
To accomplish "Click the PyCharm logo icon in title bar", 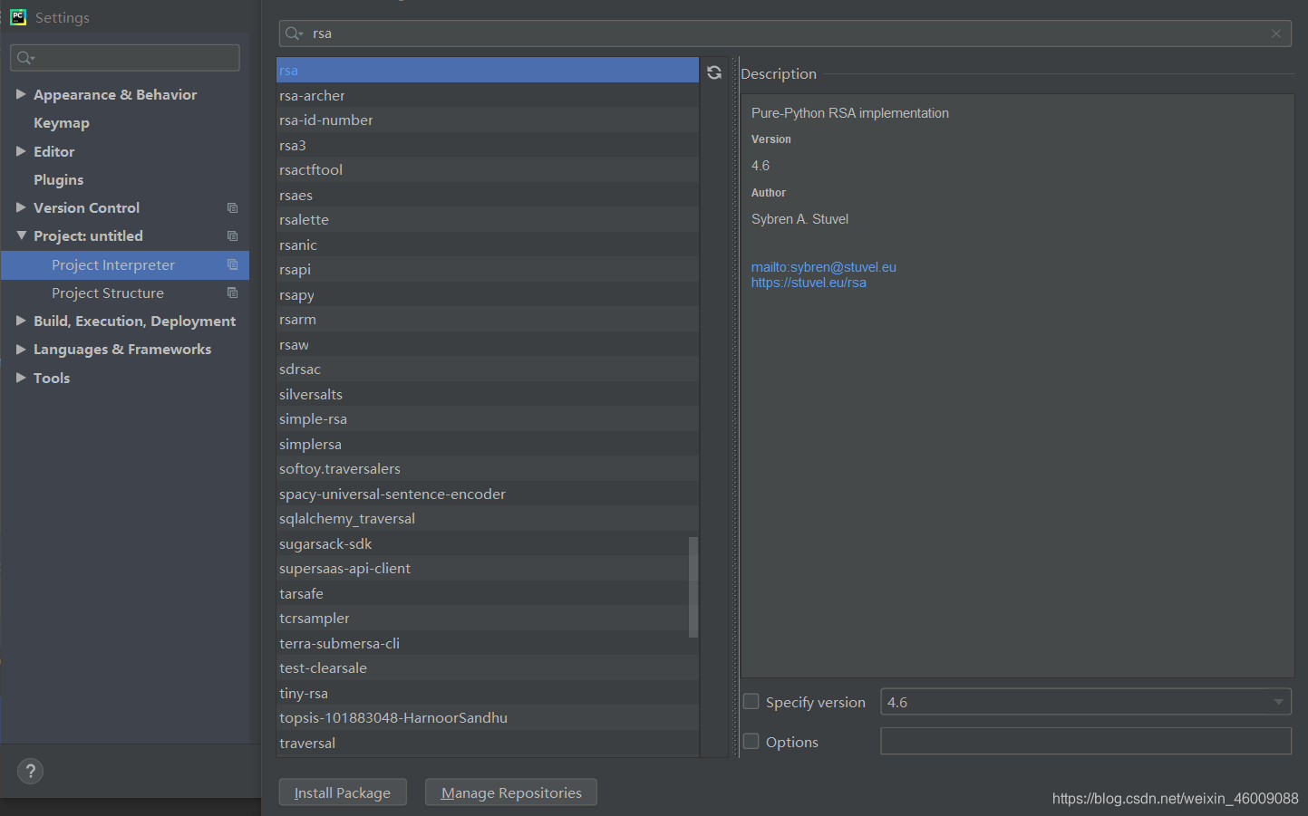I will pyautogui.click(x=18, y=17).
